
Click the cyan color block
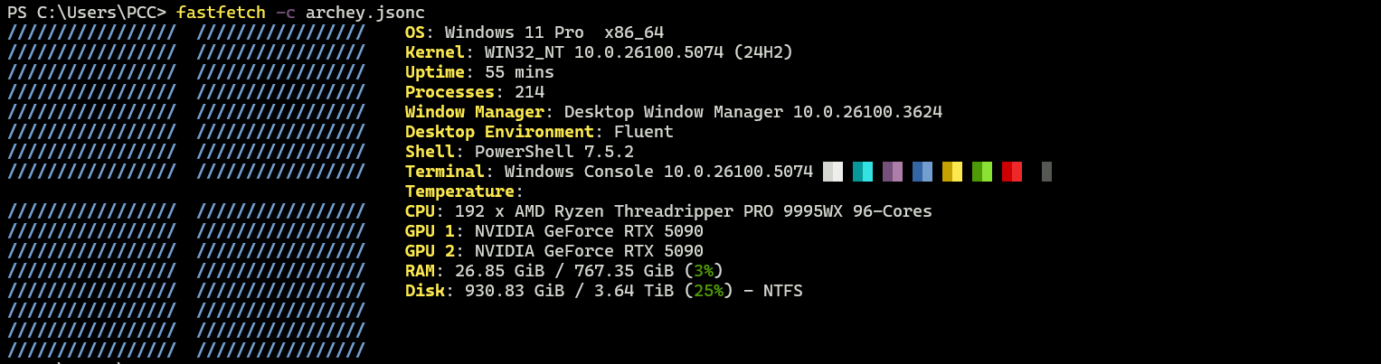(863, 172)
